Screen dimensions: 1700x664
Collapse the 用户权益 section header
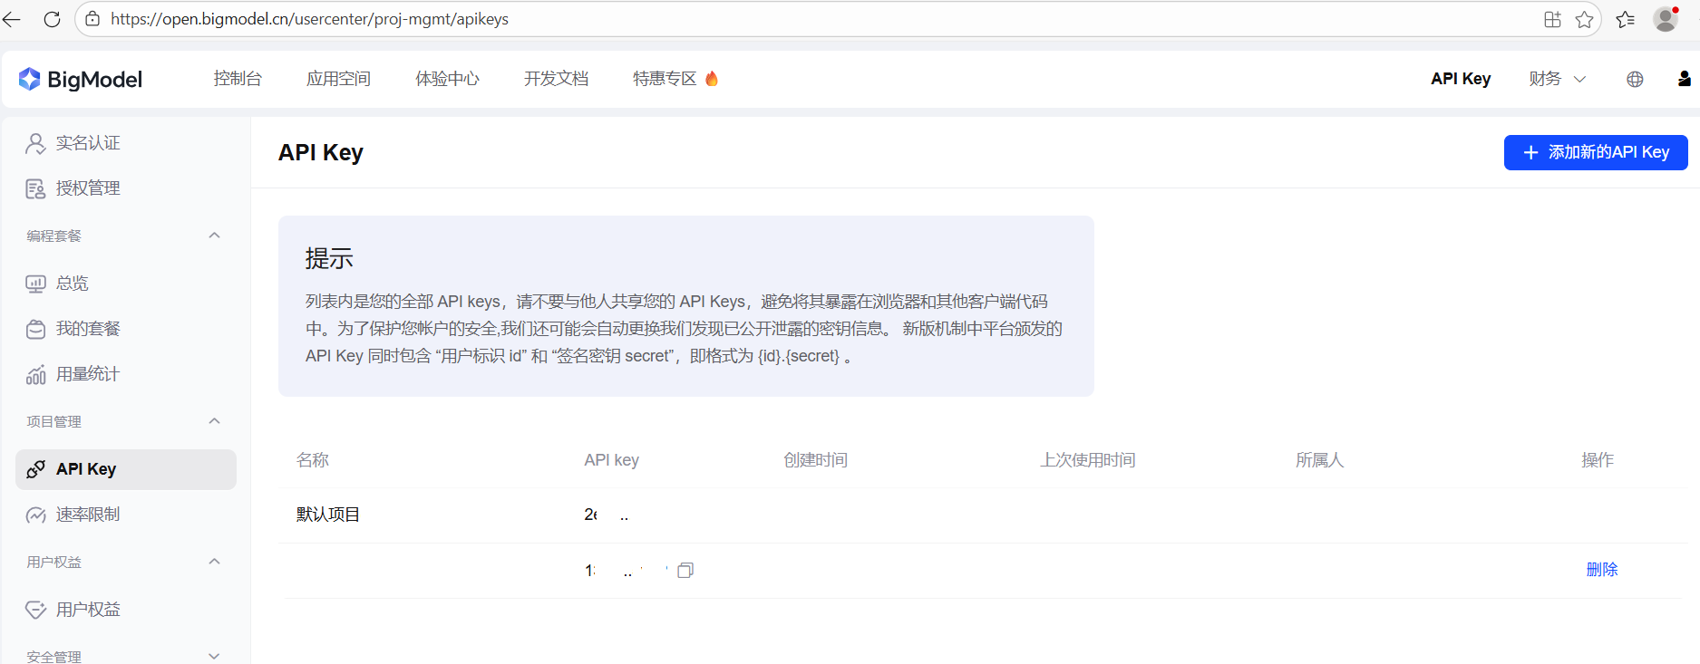pyautogui.click(x=214, y=562)
